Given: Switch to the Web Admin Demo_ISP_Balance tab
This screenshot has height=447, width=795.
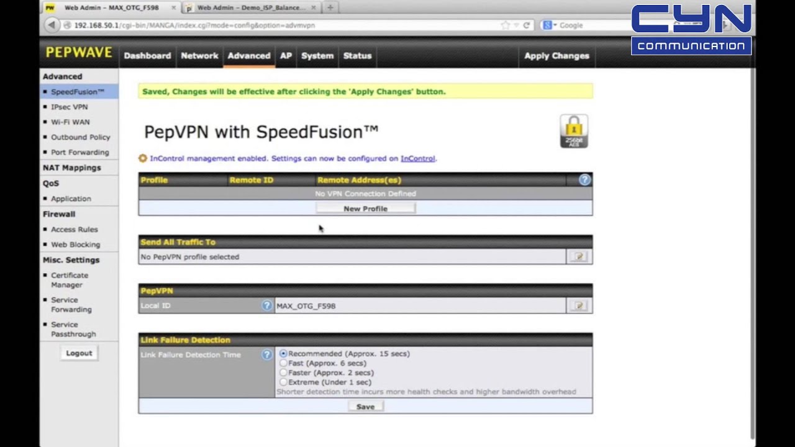Looking at the screenshot, I should [251, 8].
